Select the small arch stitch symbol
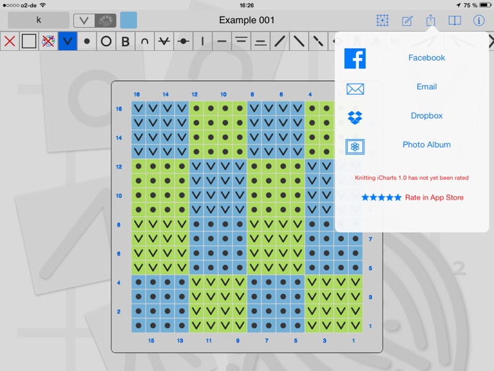 (x=145, y=42)
